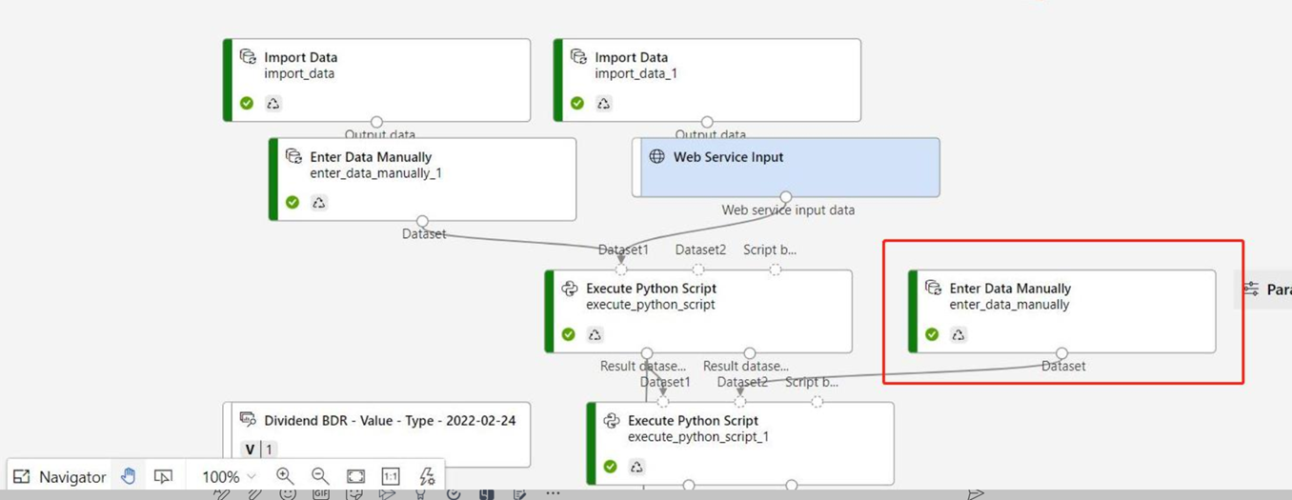This screenshot has height=500, width=1292.
Task: Click the Web service input data output port
Action: 786,197
